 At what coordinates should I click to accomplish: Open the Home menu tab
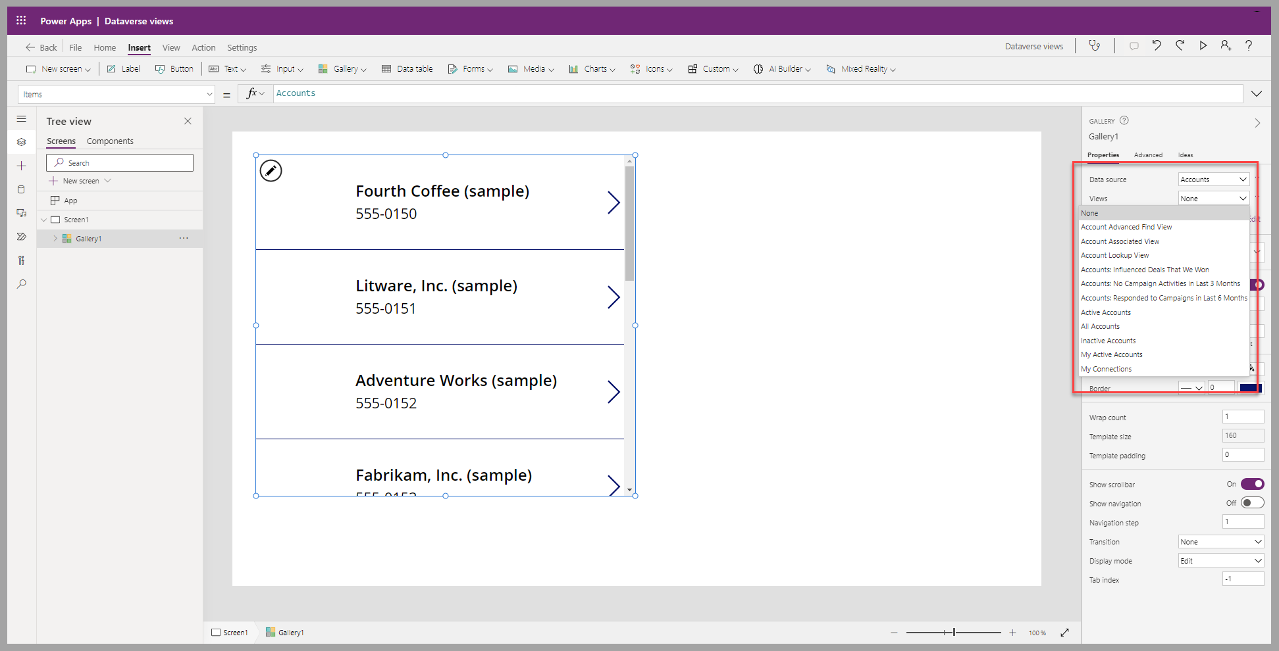(x=105, y=47)
